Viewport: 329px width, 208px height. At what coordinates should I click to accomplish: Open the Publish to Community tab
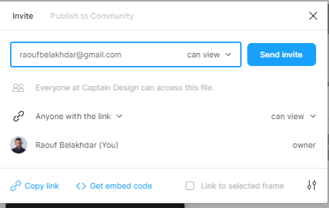[92, 16]
